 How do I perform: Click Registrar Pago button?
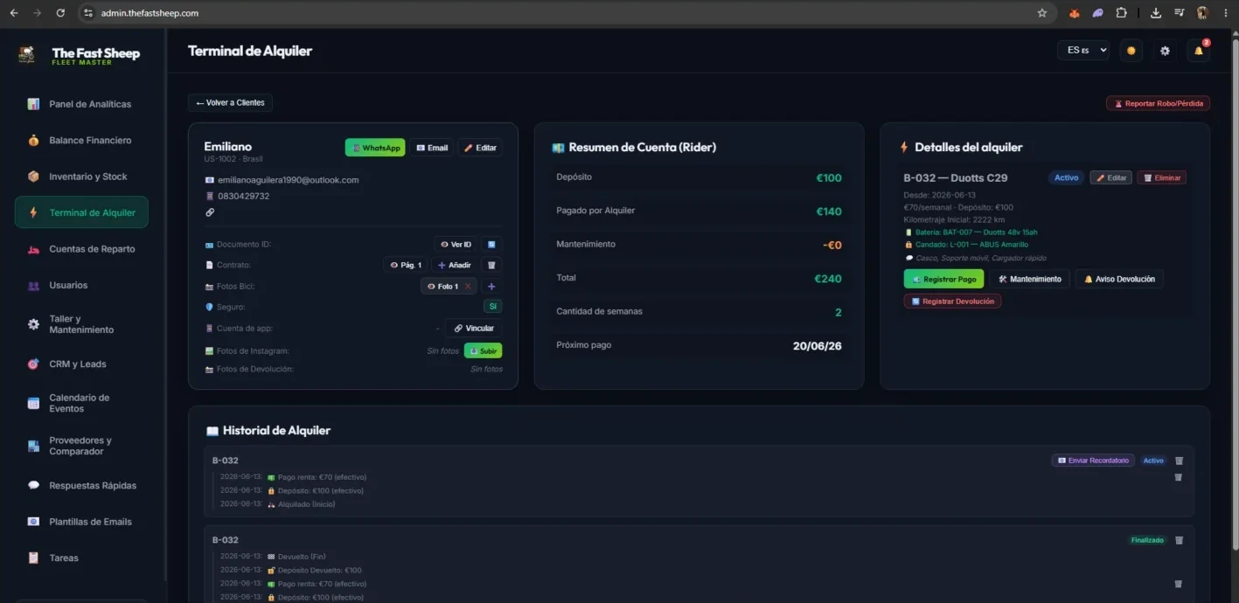(943, 279)
